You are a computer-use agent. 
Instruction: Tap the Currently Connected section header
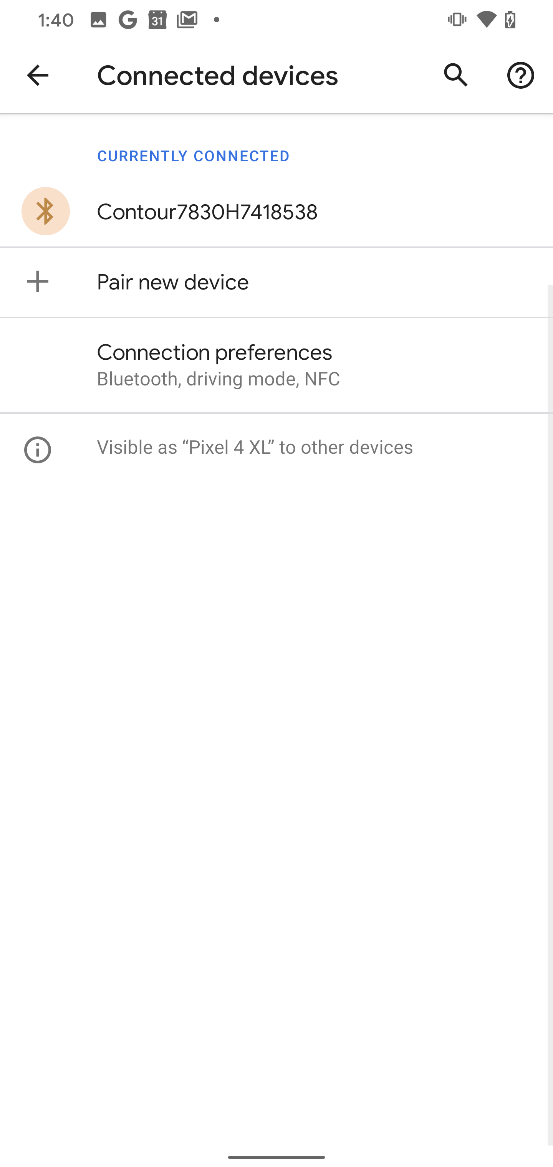pos(193,156)
